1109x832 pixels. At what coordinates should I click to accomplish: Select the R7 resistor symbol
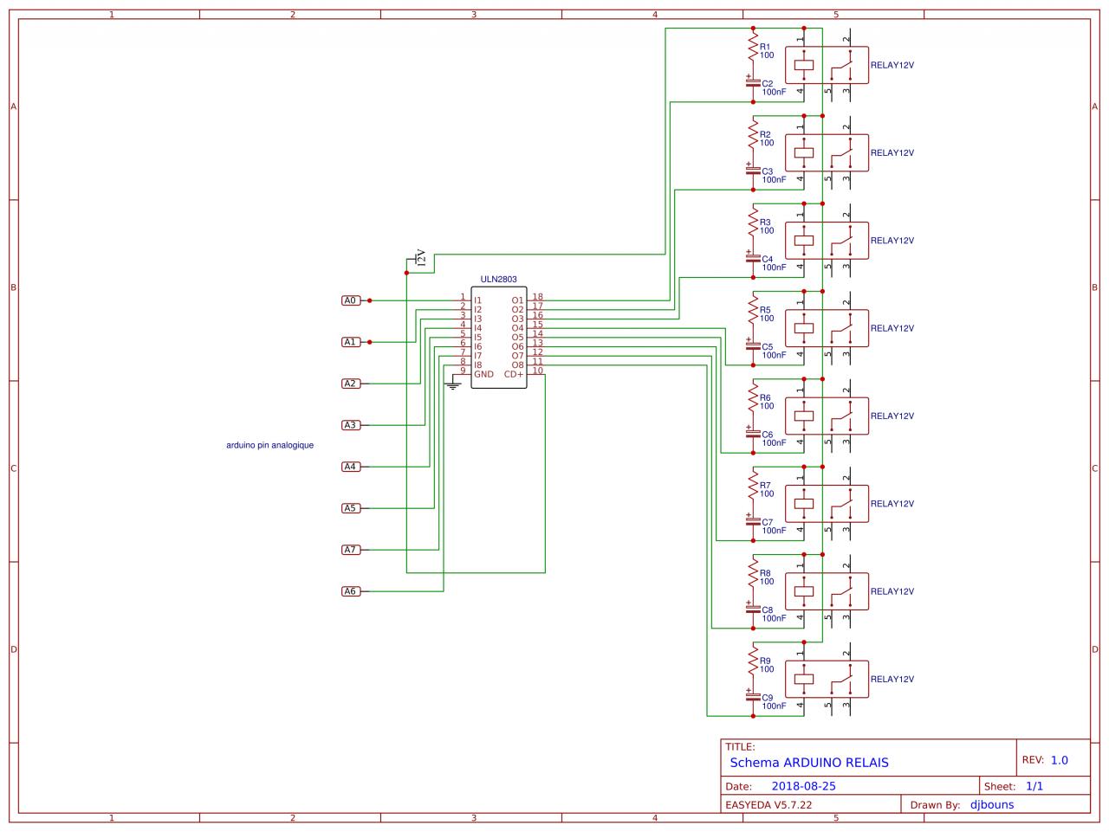click(753, 486)
